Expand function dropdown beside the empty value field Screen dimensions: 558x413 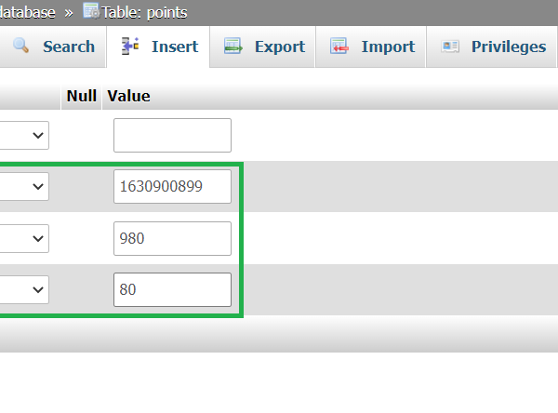24,136
